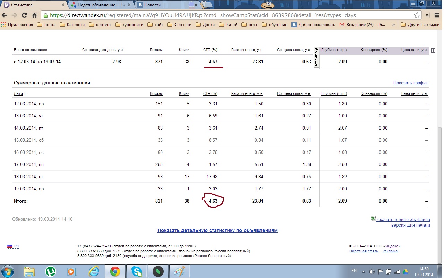Open Internet Explorer from the taskbar
The width and height of the screenshot is (444, 278).
pyautogui.click(x=94, y=271)
